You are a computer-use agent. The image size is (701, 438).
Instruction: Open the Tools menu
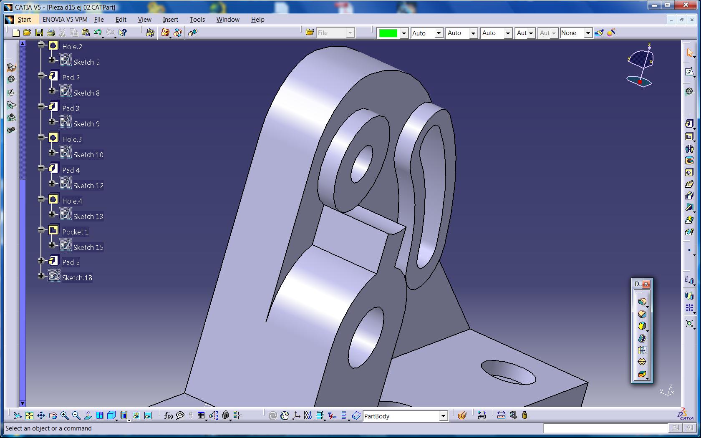click(197, 20)
